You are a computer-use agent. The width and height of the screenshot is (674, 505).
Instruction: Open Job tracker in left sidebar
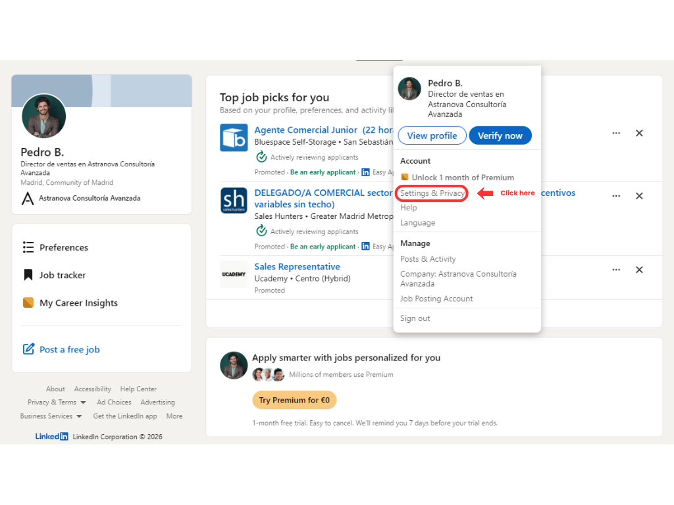tap(63, 275)
